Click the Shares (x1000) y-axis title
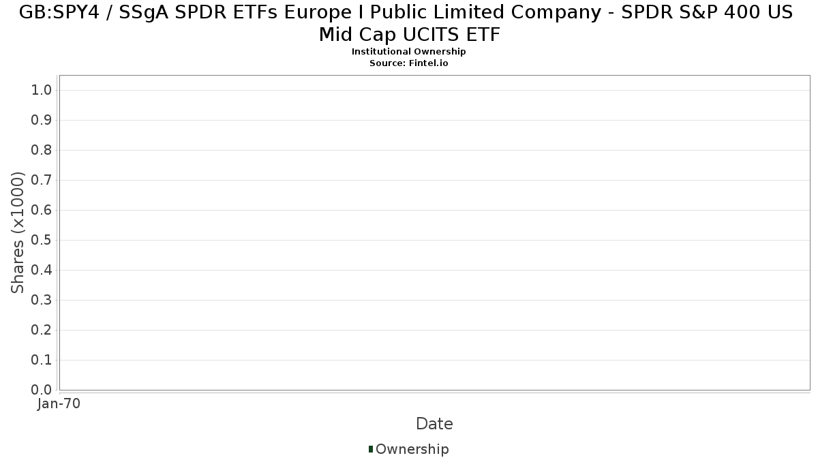The image size is (818, 460). point(18,233)
